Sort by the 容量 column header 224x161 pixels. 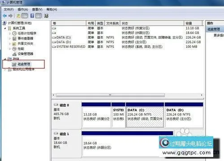click(193, 23)
